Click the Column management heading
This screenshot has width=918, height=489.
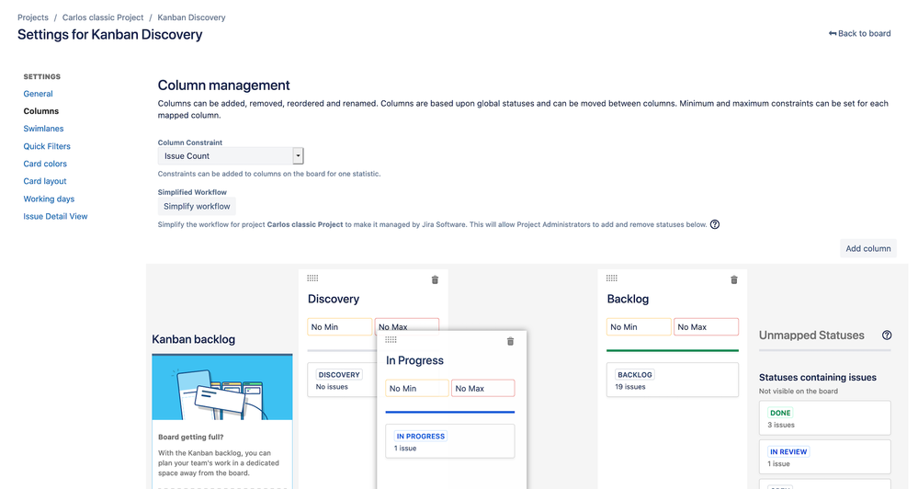pyautogui.click(x=223, y=85)
